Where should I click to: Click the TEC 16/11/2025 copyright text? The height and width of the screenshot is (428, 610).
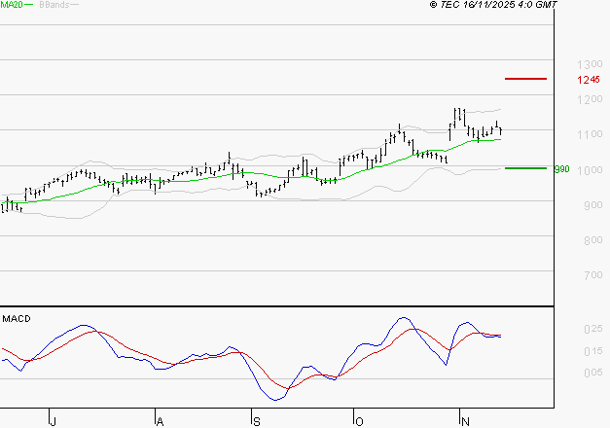click(493, 5)
